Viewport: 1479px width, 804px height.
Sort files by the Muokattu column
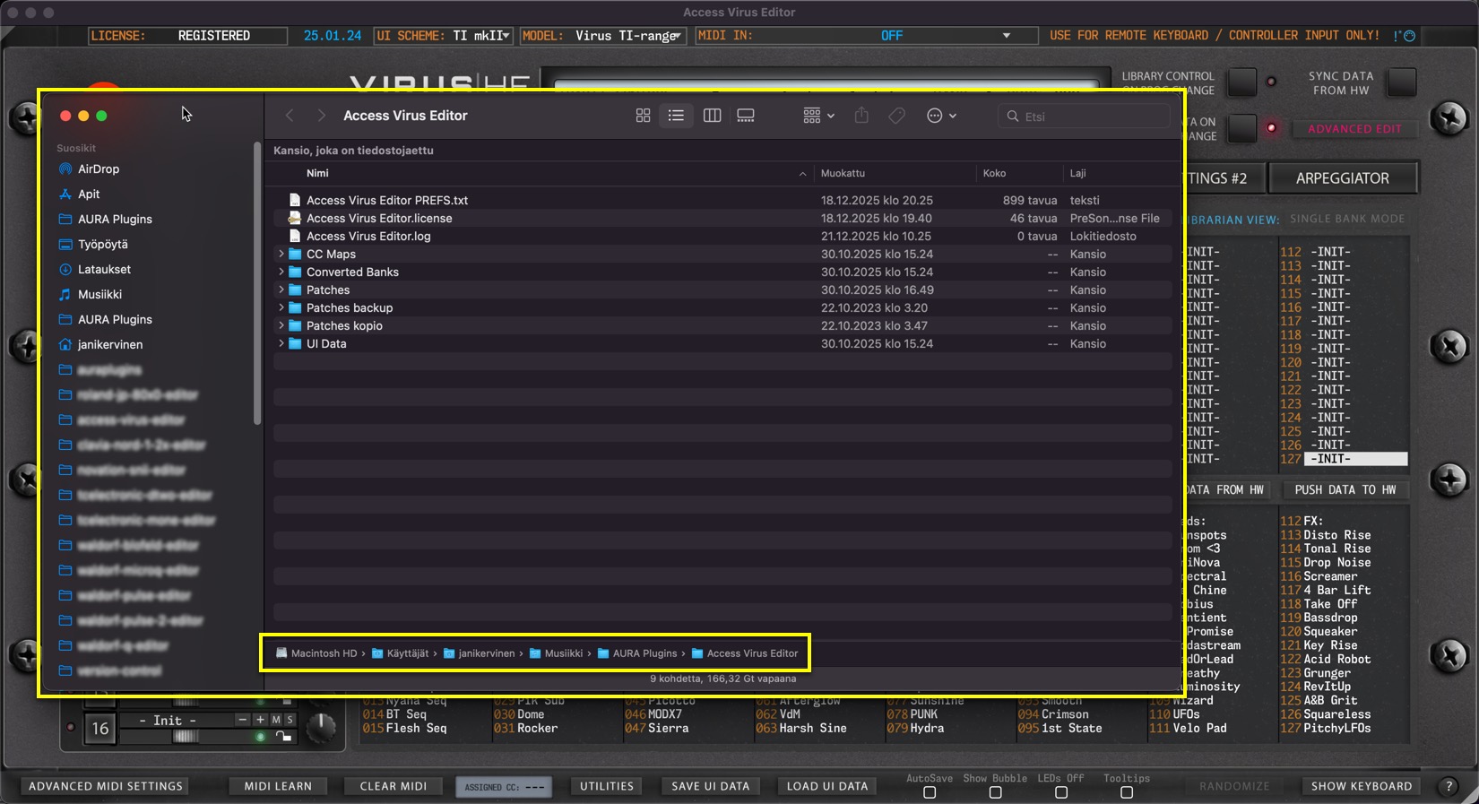(x=843, y=173)
